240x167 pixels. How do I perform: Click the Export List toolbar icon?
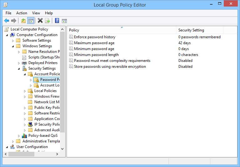[x=47, y=21]
